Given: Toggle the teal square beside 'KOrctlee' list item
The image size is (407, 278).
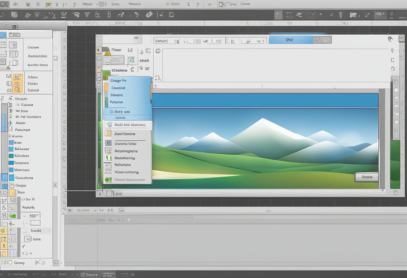Looking at the screenshot, I should click(x=11, y=156).
